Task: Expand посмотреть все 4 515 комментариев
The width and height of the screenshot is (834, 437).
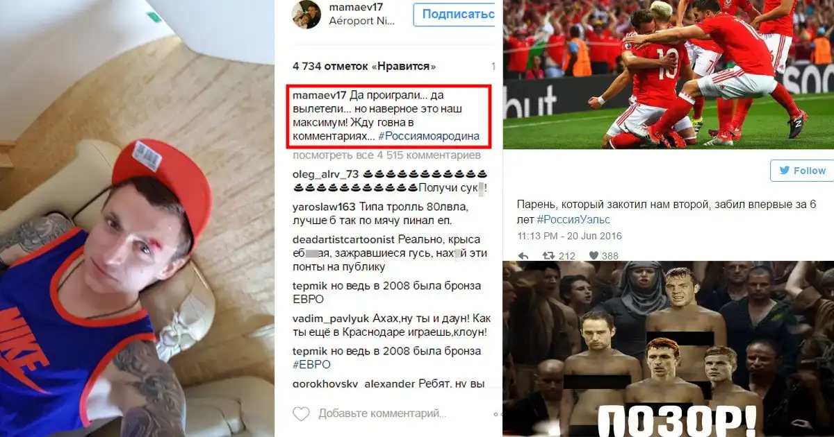Action: pyautogui.click(x=386, y=154)
